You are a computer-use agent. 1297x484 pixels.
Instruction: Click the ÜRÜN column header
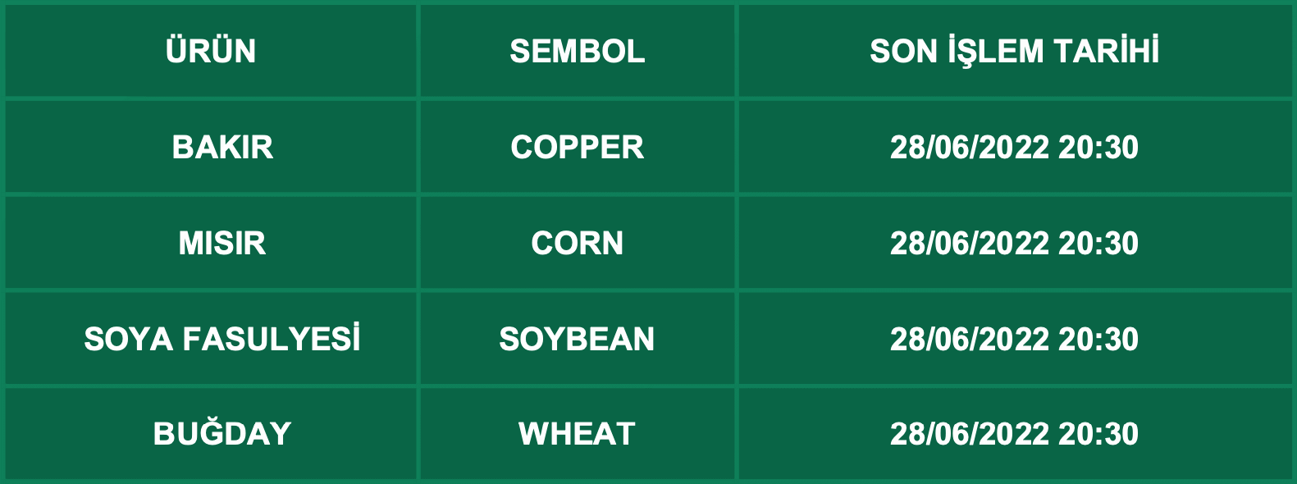(x=211, y=51)
